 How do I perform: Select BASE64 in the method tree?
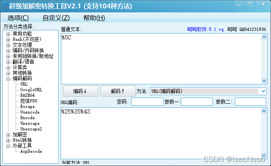(27, 95)
